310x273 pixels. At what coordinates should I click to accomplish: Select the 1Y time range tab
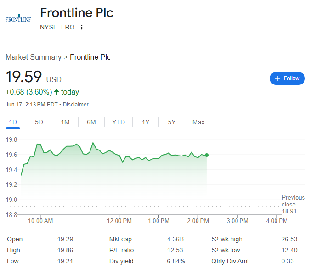pyautogui.click(x=146, y=123)
